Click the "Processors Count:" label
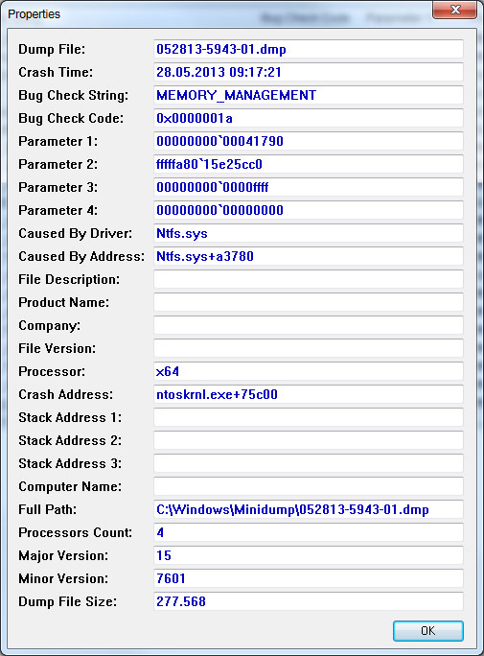The height and width of the screenshot is (656, 484). click(x=75, y=532)
